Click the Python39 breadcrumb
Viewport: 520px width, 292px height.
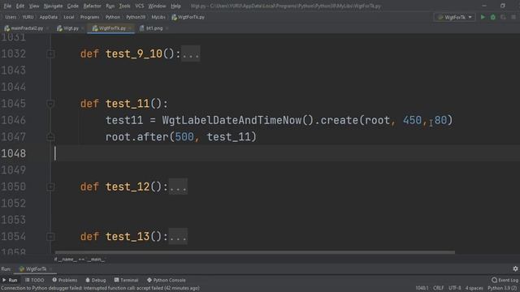(136, 17)
